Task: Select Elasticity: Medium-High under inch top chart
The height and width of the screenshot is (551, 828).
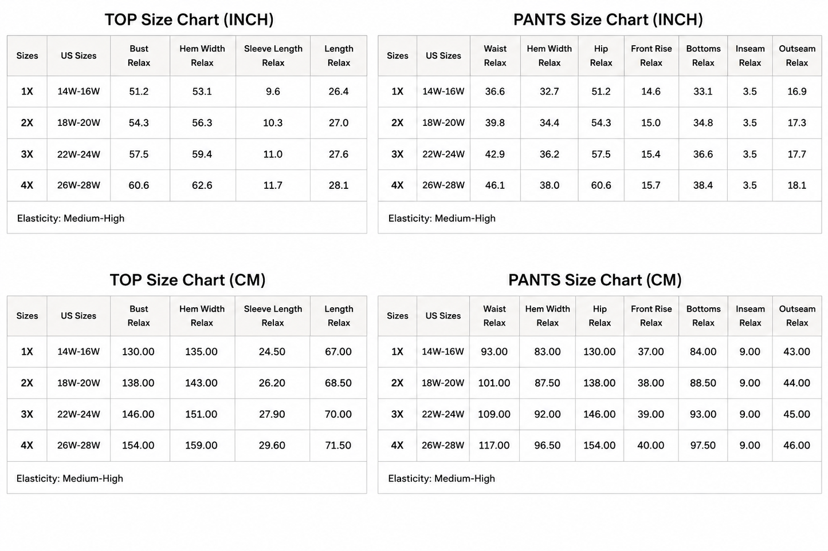Action: point(70,218)
